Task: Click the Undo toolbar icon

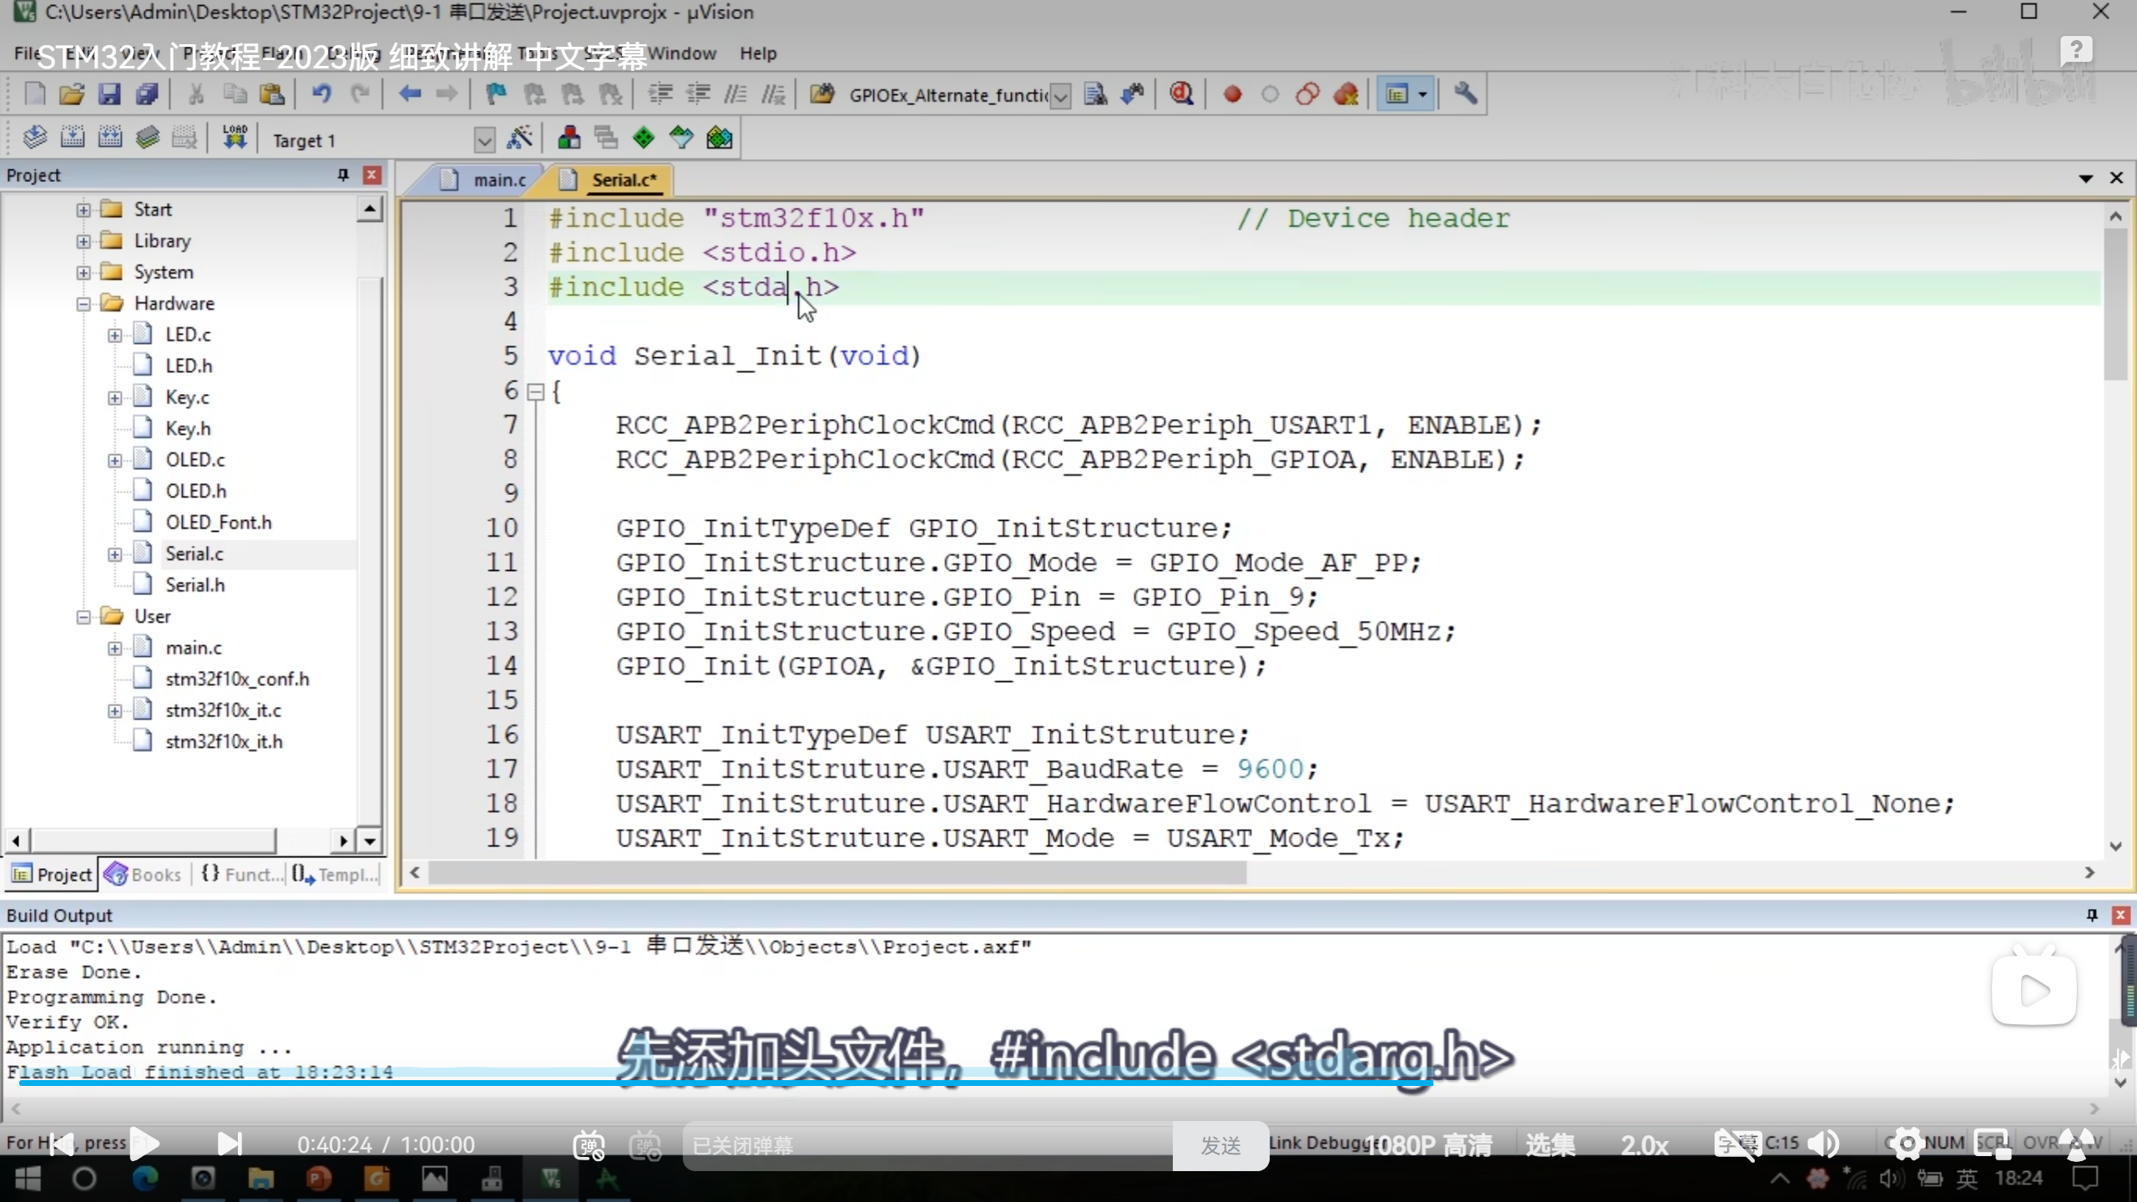Action: [321, 94]
